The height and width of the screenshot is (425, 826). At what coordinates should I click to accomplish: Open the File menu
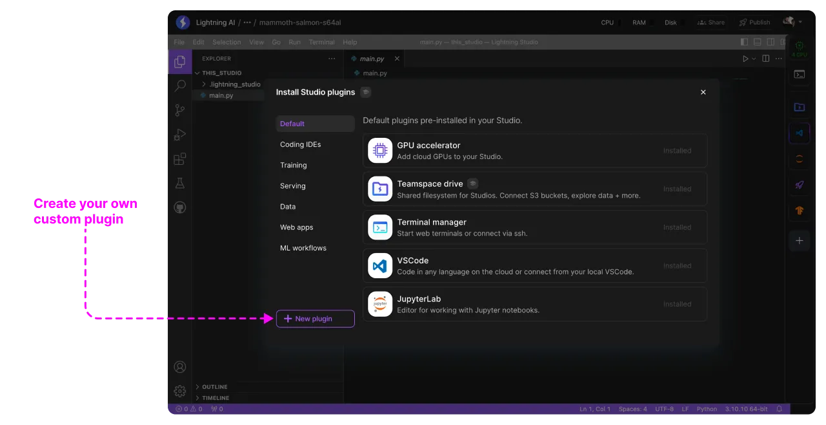pyautogui.click(x=179, y=42)
